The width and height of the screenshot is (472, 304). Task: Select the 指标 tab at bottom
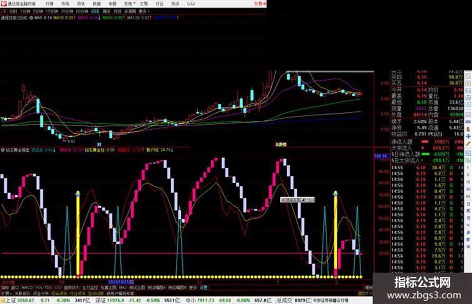[5, 288]
